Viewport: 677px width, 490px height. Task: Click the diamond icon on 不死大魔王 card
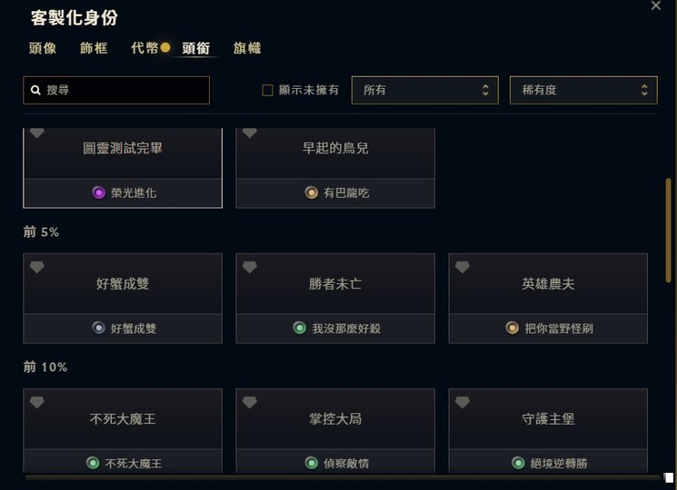37,402
